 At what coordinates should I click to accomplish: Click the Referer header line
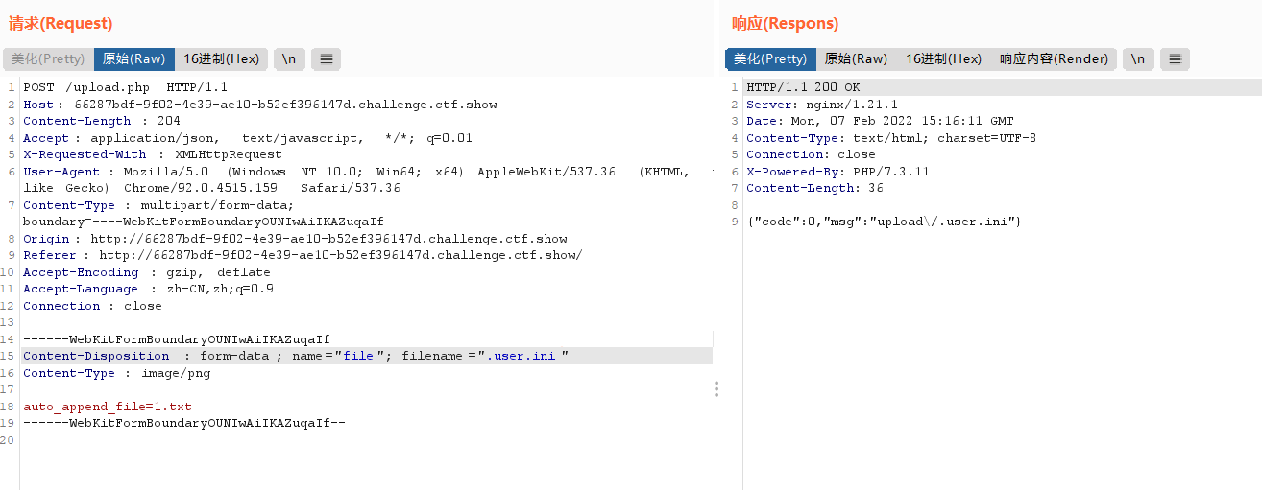303,255
